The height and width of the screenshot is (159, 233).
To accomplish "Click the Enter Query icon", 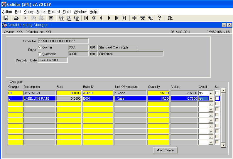I will pos(61,18).
